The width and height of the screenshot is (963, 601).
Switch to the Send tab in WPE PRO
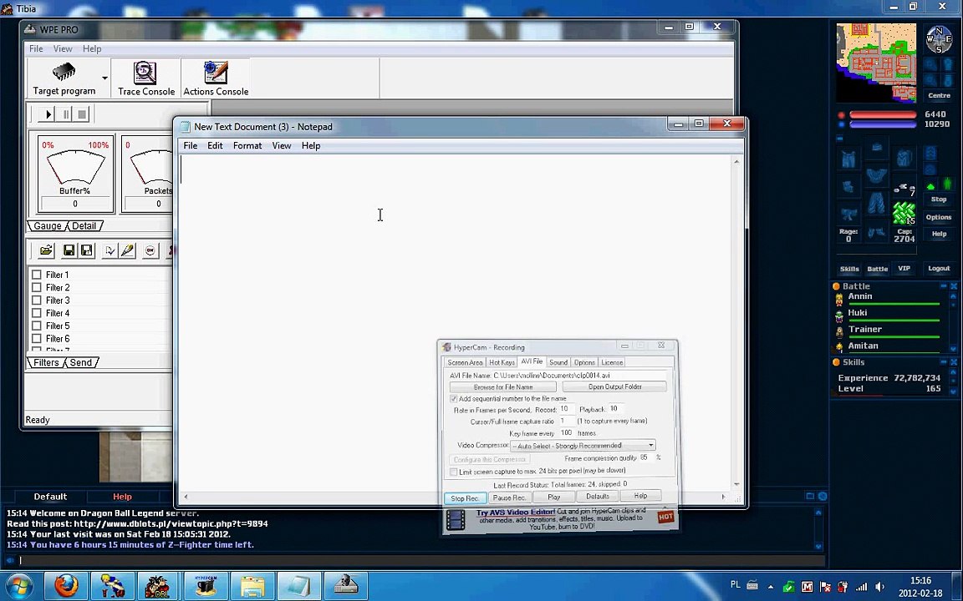[80, 362]
